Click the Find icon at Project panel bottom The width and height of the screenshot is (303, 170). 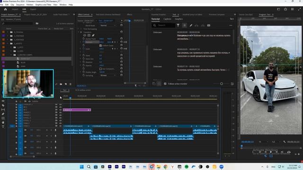point(56,84)
